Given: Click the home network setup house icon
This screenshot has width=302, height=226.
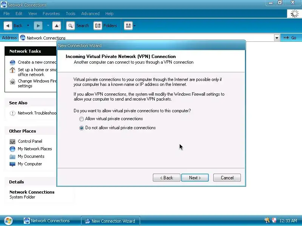Looking at the screenshot, I should pyautogui.click(x=12, y=70).
